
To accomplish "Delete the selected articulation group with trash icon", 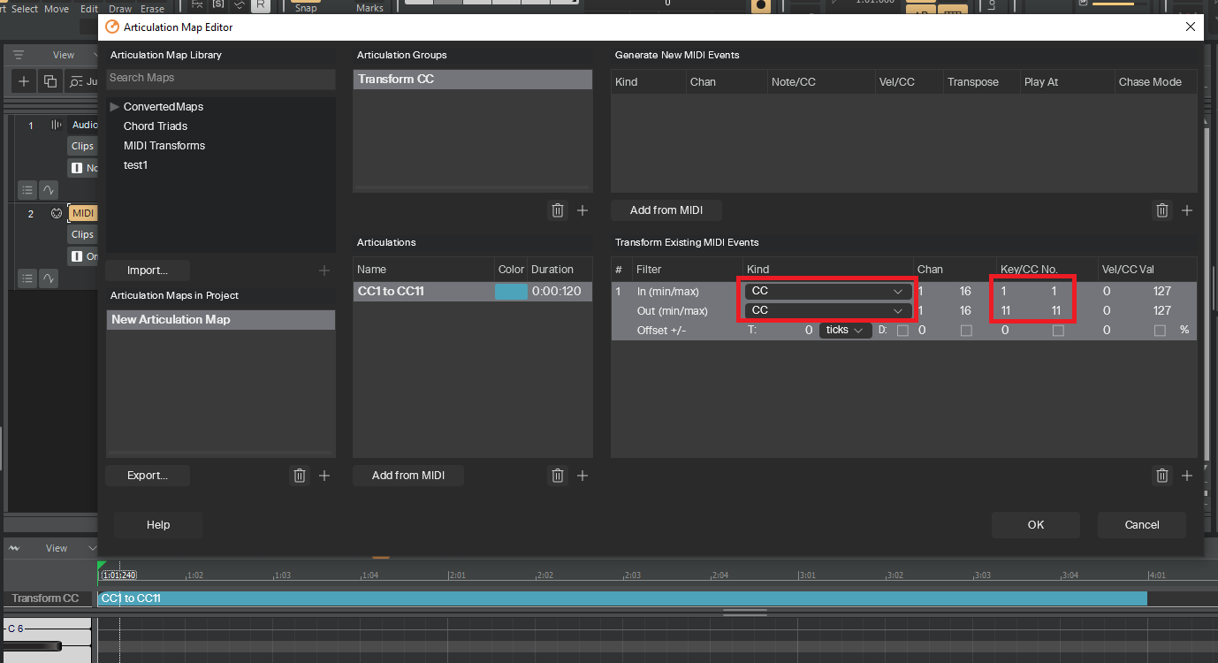I will [558, 210].
